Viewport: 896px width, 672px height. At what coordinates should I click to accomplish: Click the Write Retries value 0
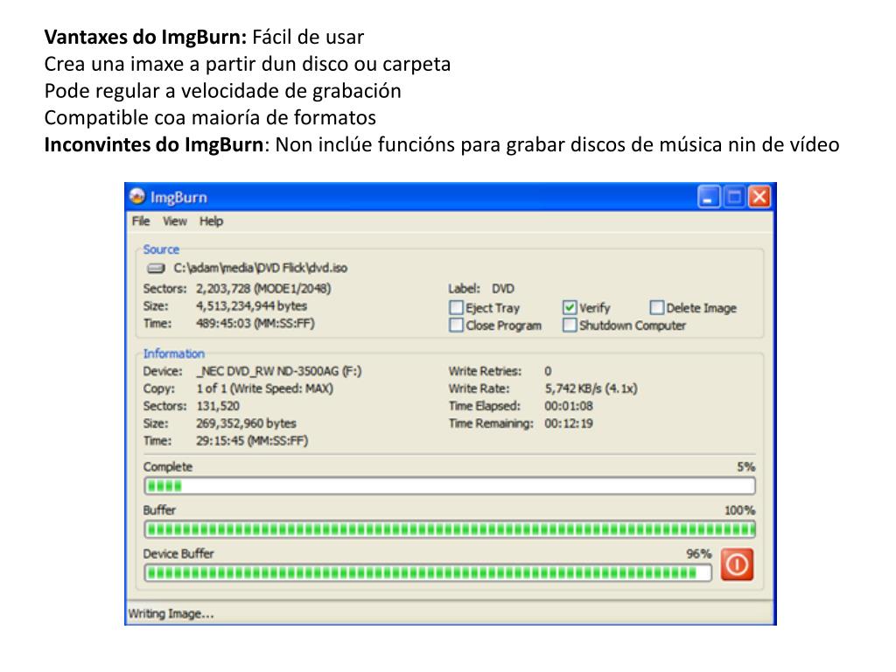pos(548,371)
